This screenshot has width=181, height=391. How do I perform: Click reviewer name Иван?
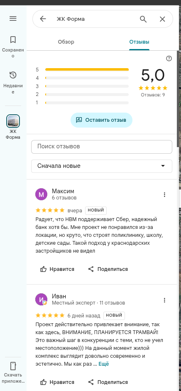(59, 296)
